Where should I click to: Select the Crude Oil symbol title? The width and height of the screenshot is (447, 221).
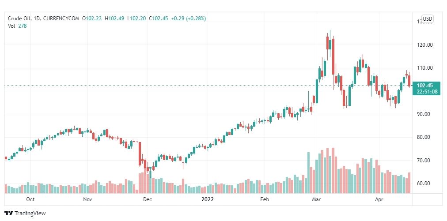click(19, 19)
